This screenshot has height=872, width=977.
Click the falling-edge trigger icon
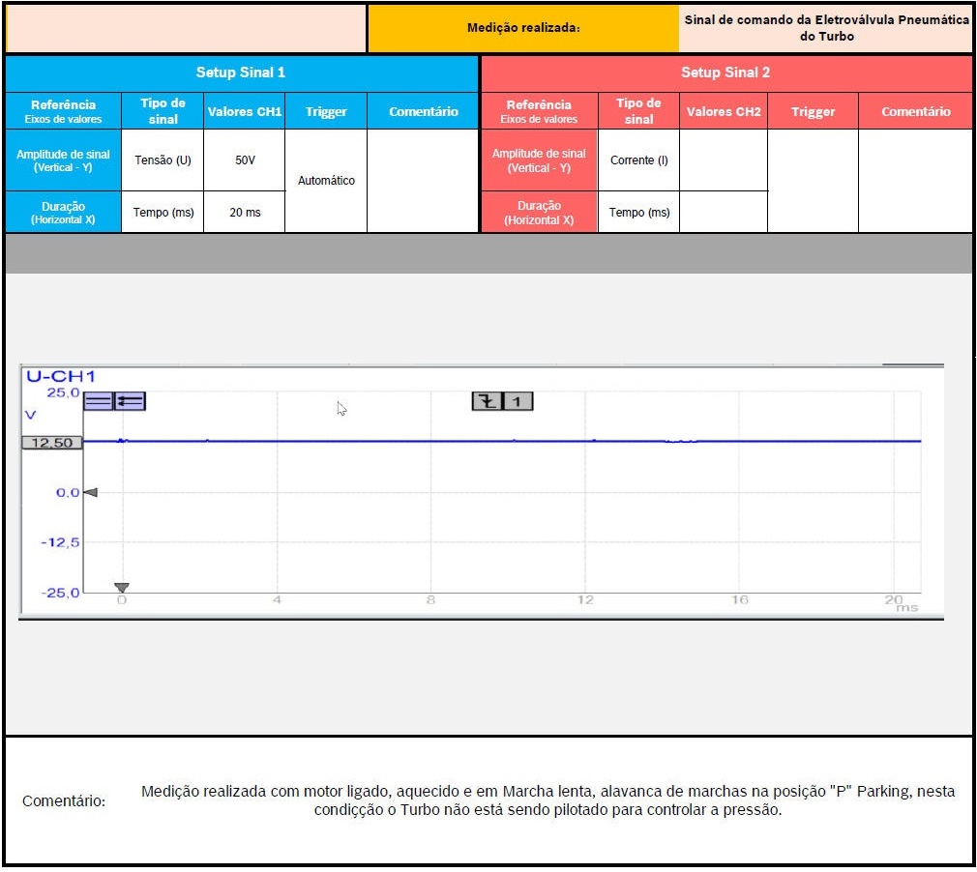coord(488,401)
